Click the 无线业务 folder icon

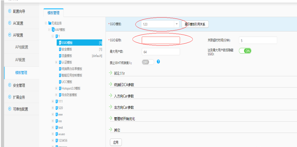tap(50, 23)
